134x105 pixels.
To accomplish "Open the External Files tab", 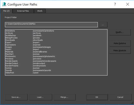I will point(23,11).
